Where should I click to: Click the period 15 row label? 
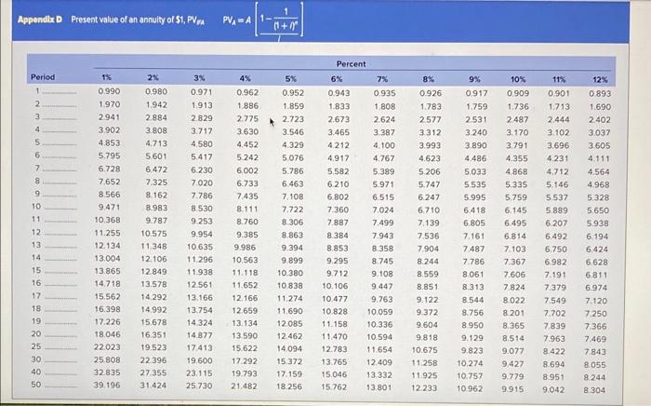pyautogui.click(x=36, y=271)
